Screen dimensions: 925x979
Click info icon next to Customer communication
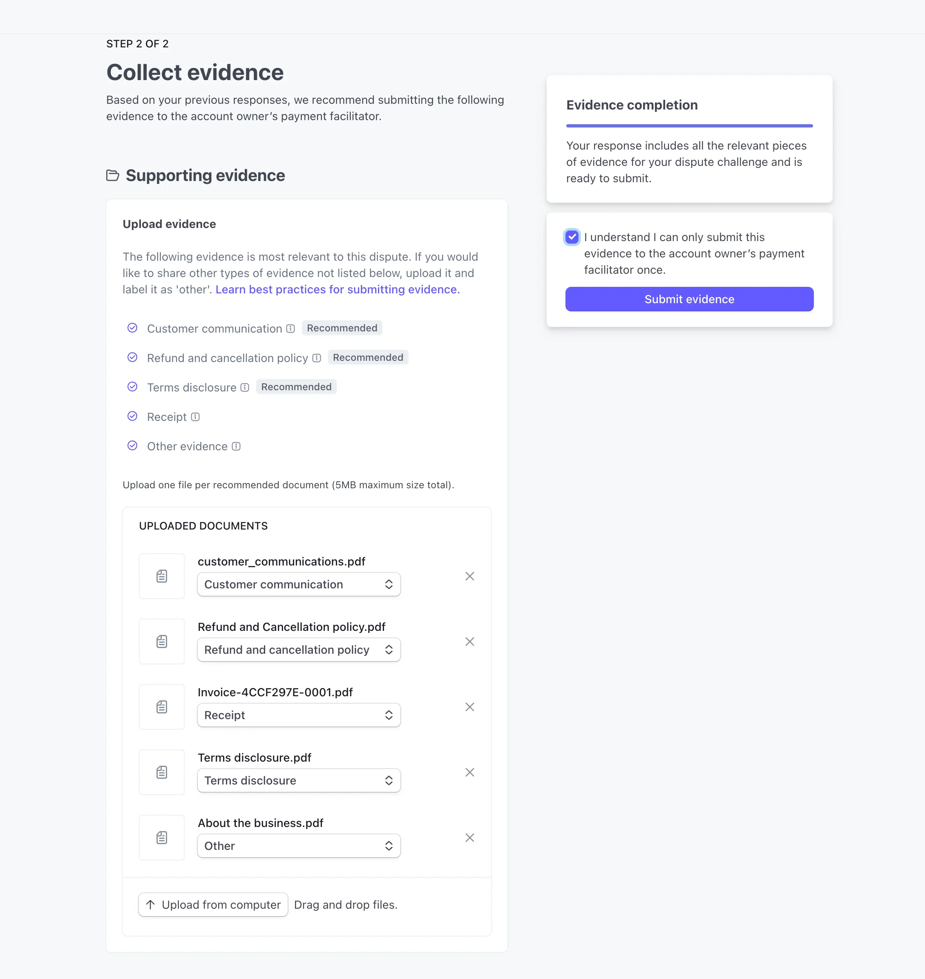pyautogui.click(x=291, y=329)
